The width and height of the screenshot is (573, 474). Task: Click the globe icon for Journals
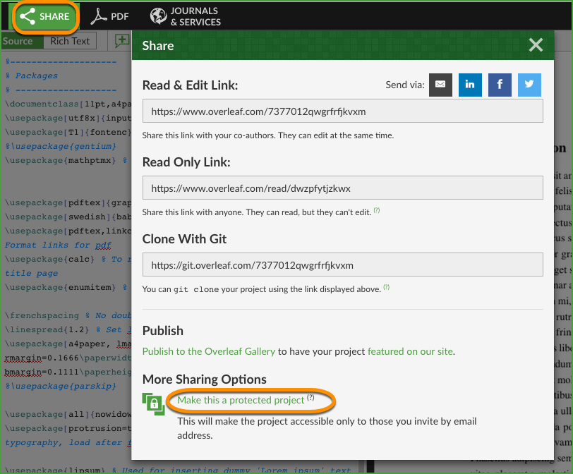[159, 16]
